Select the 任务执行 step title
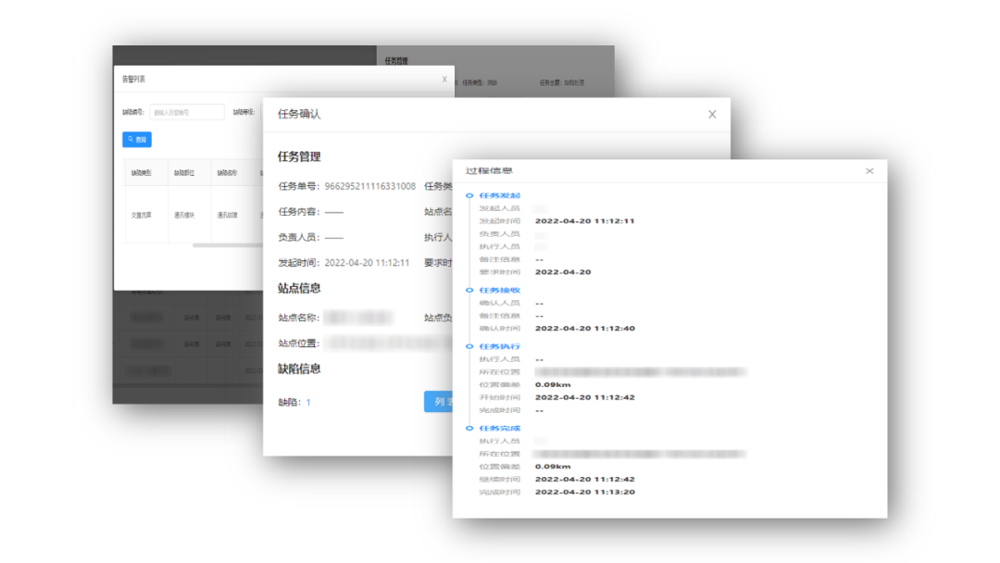Image resolution: width=1000 pixels, height=563 pixels. (x=499, y=346)
